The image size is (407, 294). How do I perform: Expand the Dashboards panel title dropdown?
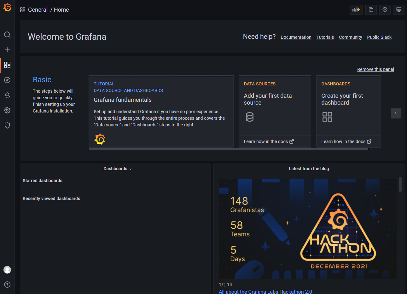(118, 169)
